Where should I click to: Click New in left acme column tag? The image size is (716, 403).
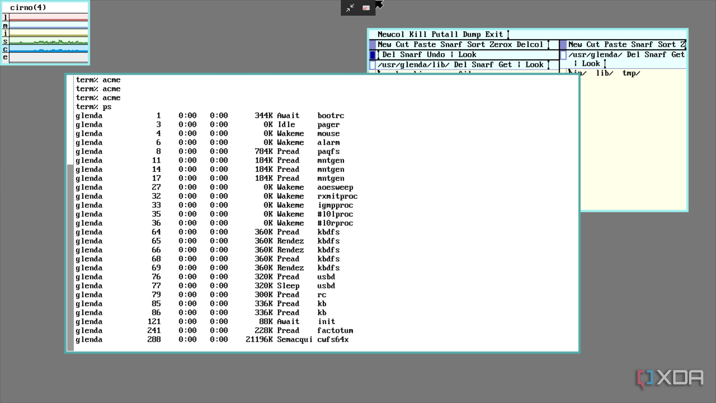384,44
